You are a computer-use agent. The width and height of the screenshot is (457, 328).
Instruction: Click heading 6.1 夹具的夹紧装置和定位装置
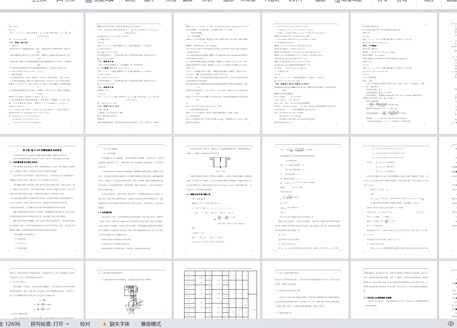click(23, 162)
